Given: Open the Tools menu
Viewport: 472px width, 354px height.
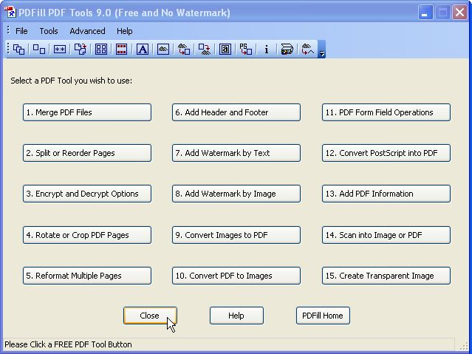Looking at the screenshot, I should [x=49, y=31].
